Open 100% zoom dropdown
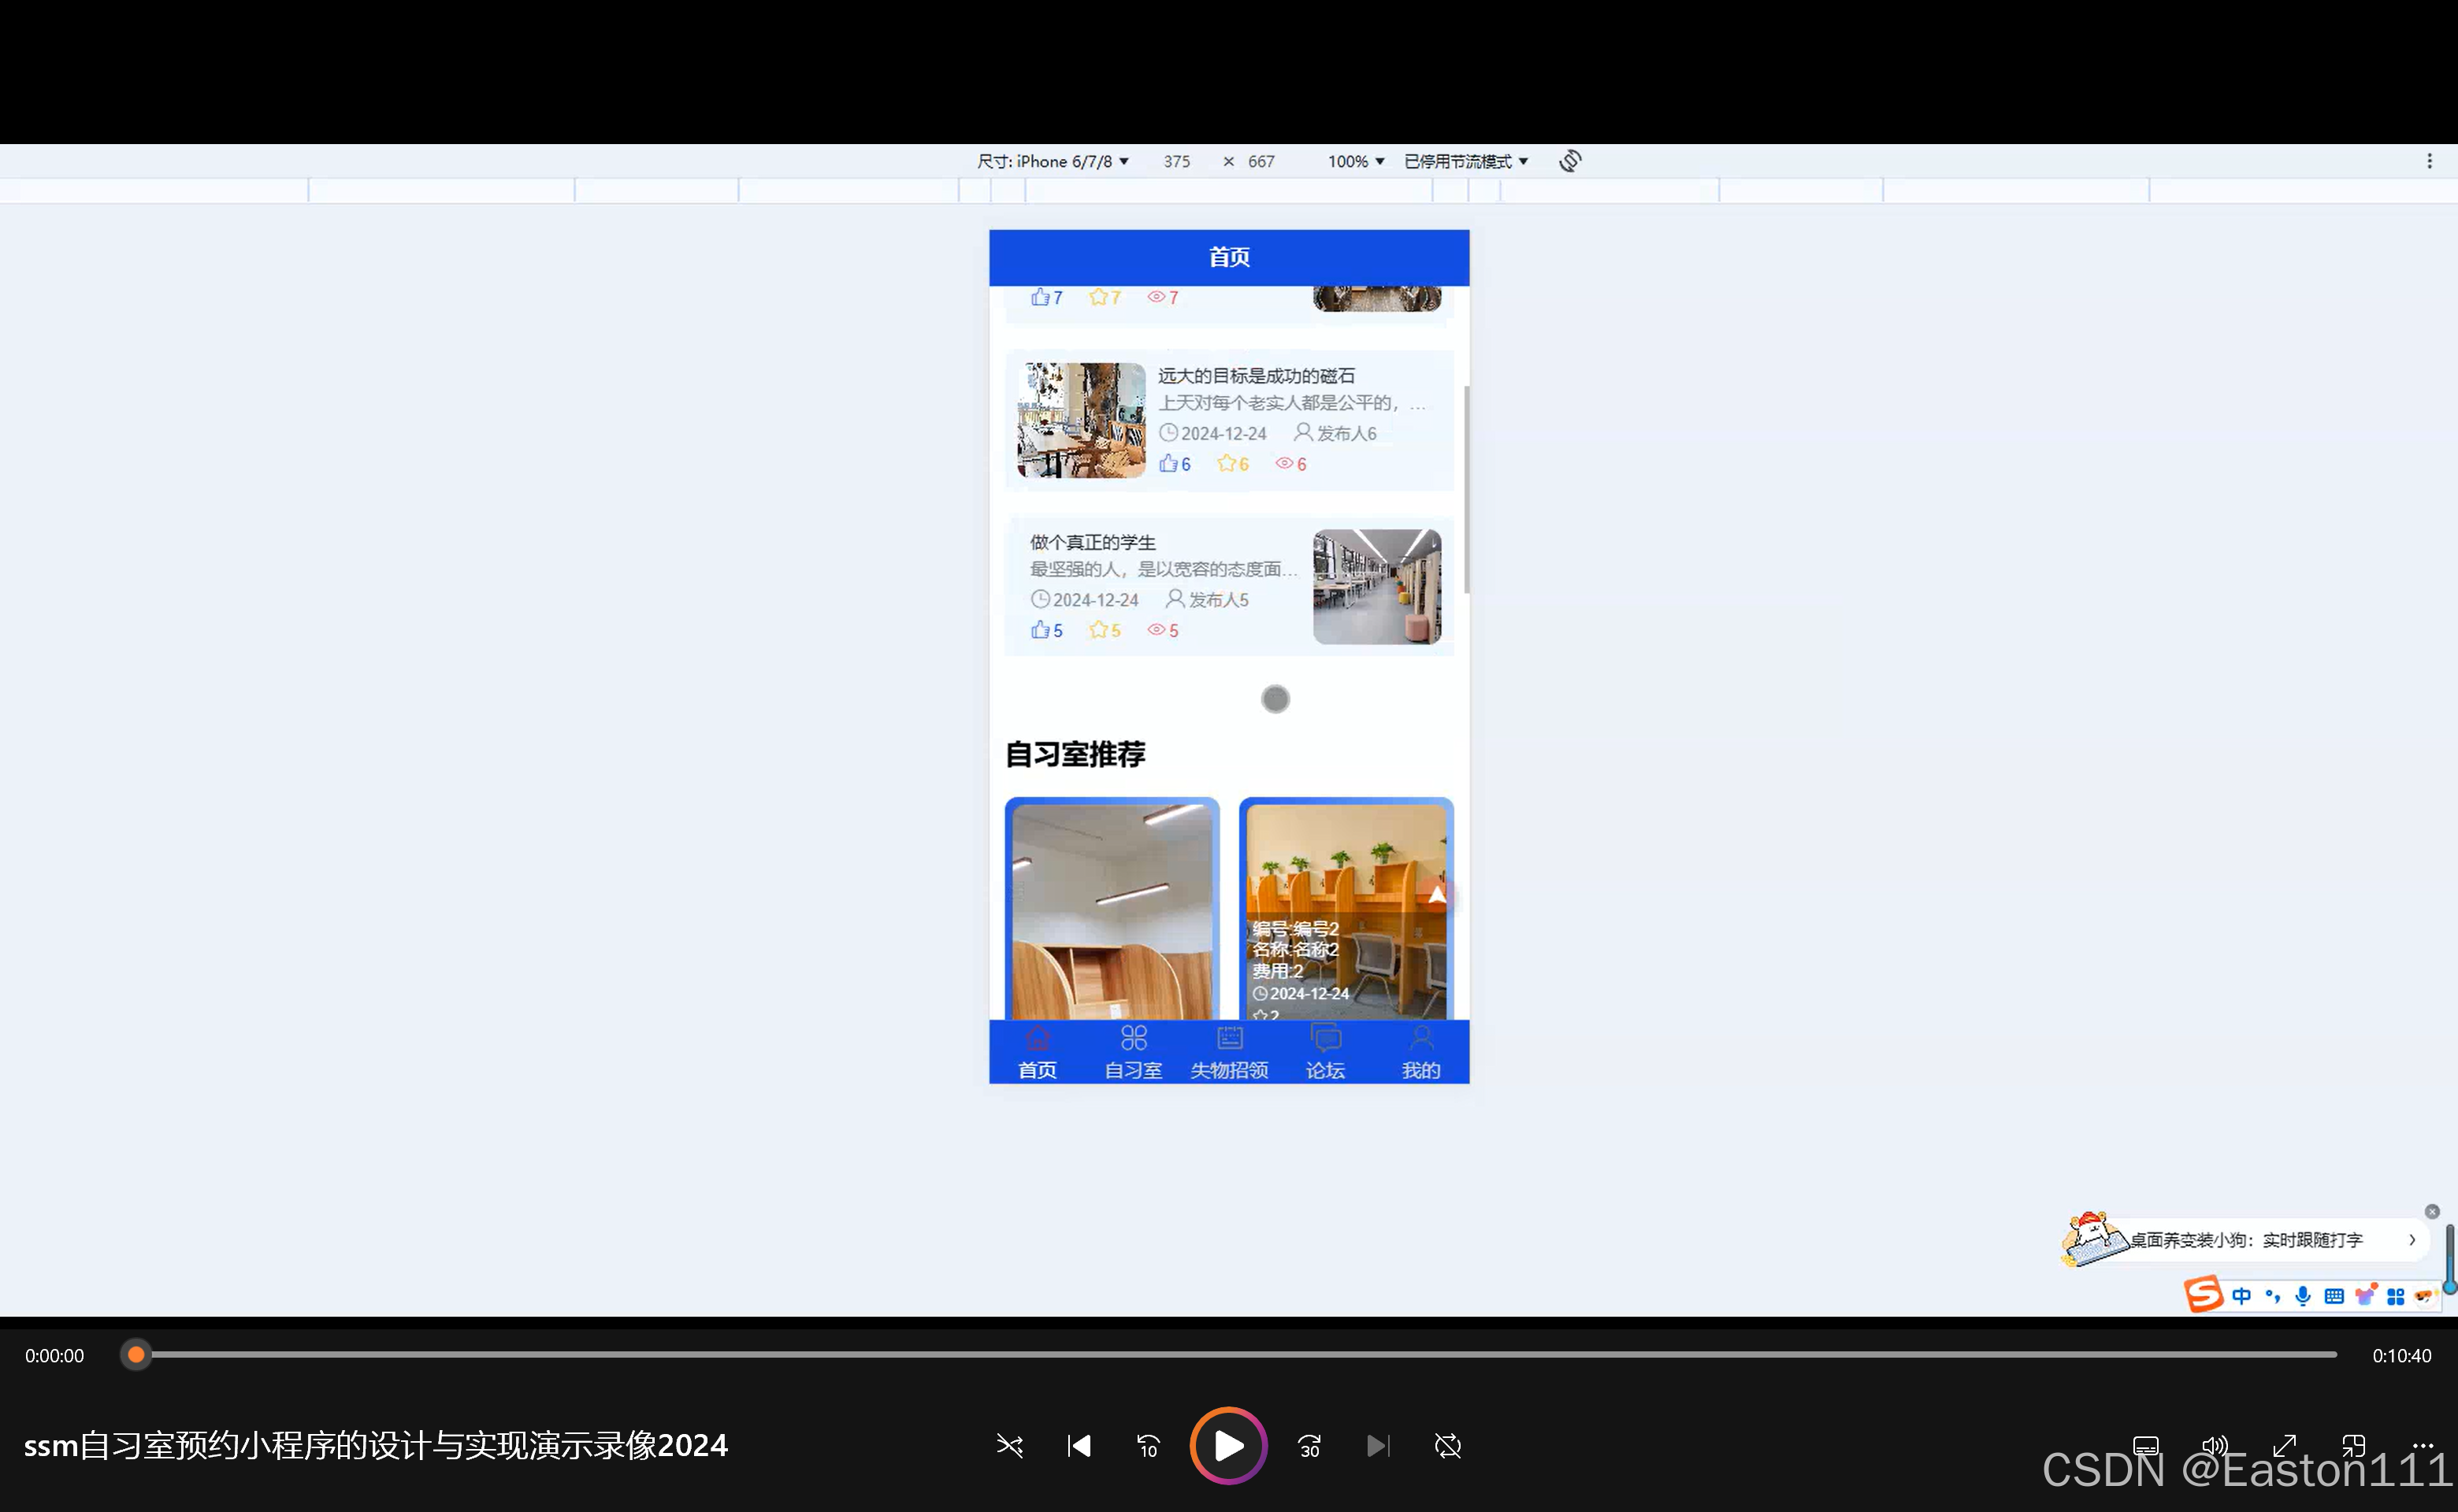 (x=1356, y=161)
